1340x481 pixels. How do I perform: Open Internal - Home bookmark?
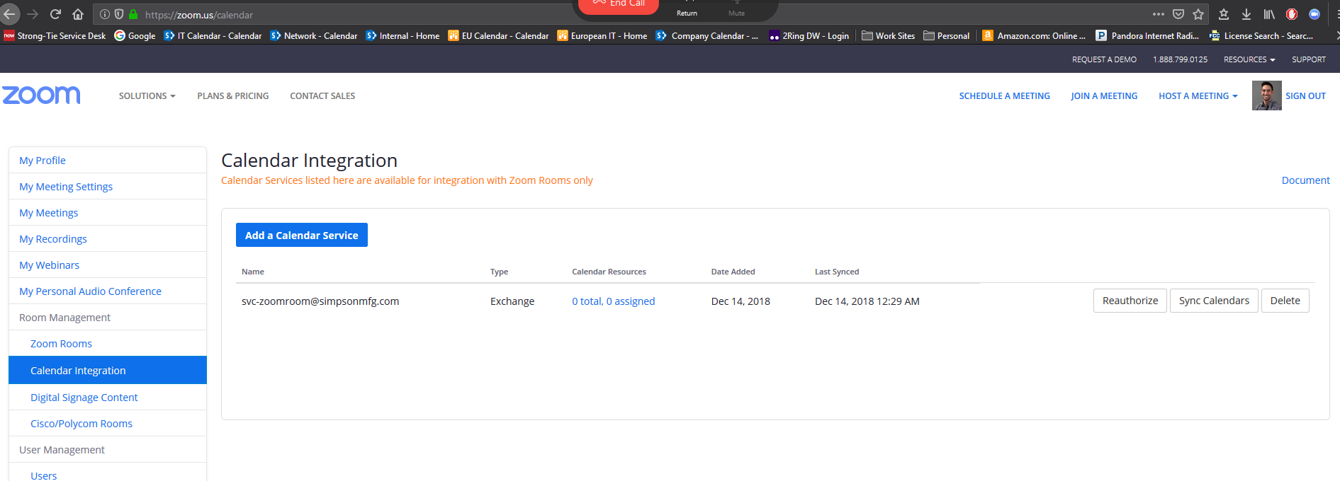tap(402, 35)
